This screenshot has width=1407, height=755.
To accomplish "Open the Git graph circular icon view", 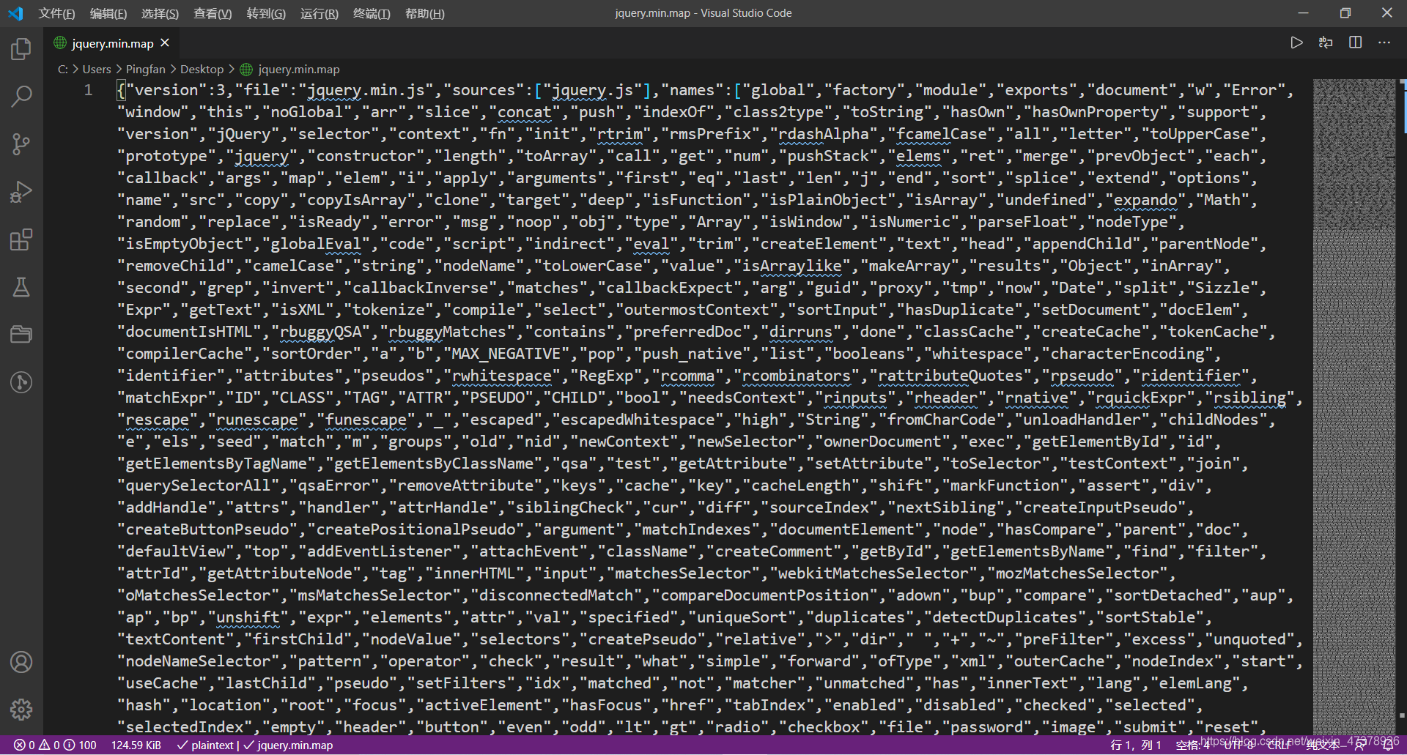I will [21, 382].
